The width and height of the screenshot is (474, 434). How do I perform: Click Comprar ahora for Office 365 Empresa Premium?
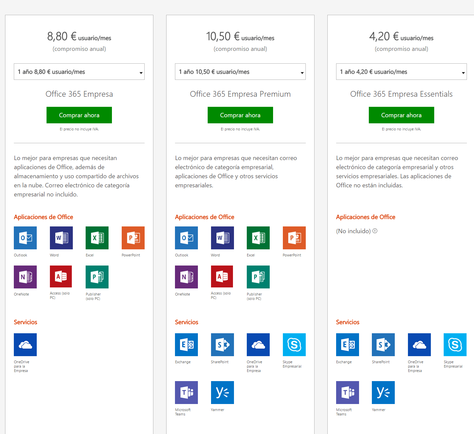[240, 115]
